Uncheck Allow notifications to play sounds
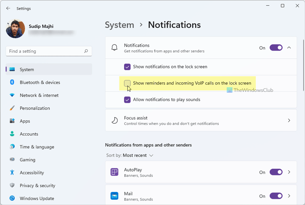Screen dimensions: 305x205 pos(127,100)
